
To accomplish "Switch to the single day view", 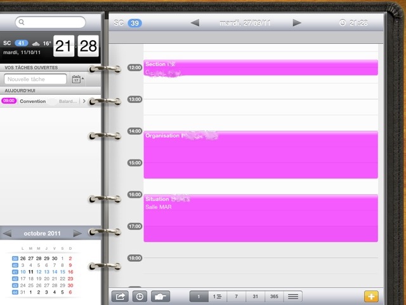I will pyautogui.click(x=199, y=296).
